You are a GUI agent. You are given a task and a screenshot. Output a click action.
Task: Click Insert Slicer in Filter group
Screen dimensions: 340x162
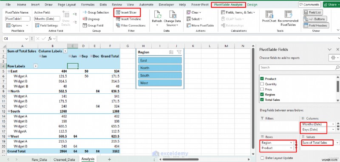click(127, 13)
